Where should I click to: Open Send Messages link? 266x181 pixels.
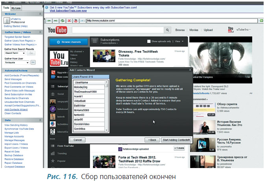pyautogui.click(x=13, y=79)
